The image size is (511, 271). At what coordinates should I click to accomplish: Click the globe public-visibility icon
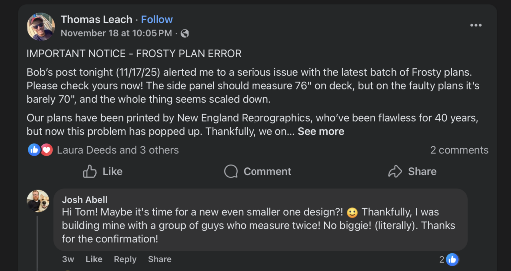point(185,34)
